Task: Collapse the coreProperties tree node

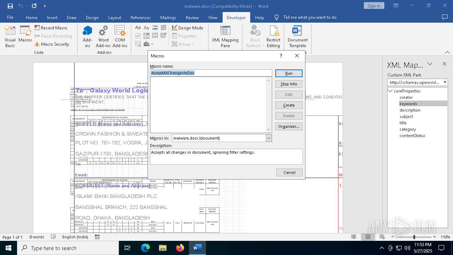Action: coord(390,91)
